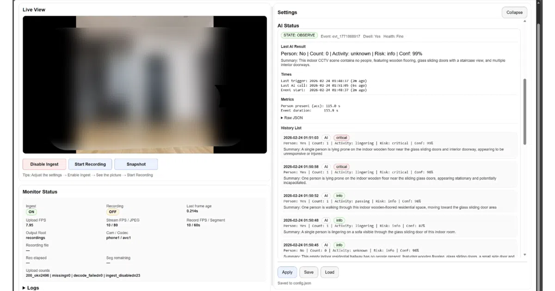555x291 pixels.
Task: Expand the Logs section
Action: click(x=31, y=288)
